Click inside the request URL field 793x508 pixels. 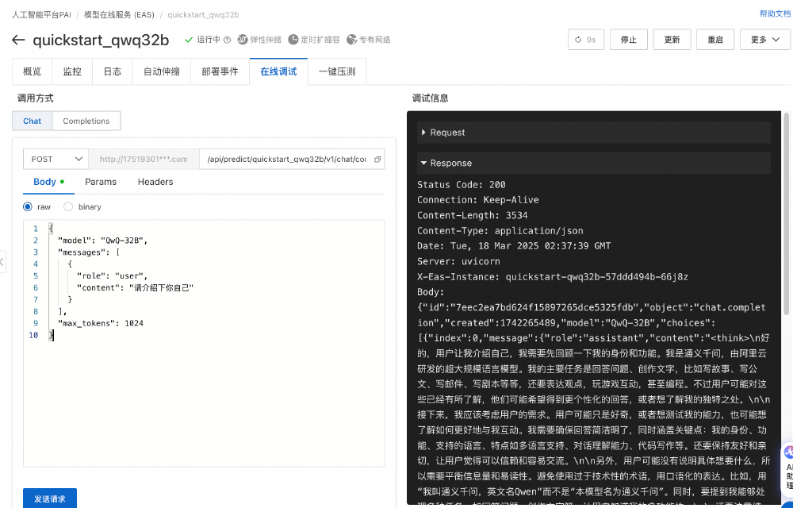(x=143, y=159)
